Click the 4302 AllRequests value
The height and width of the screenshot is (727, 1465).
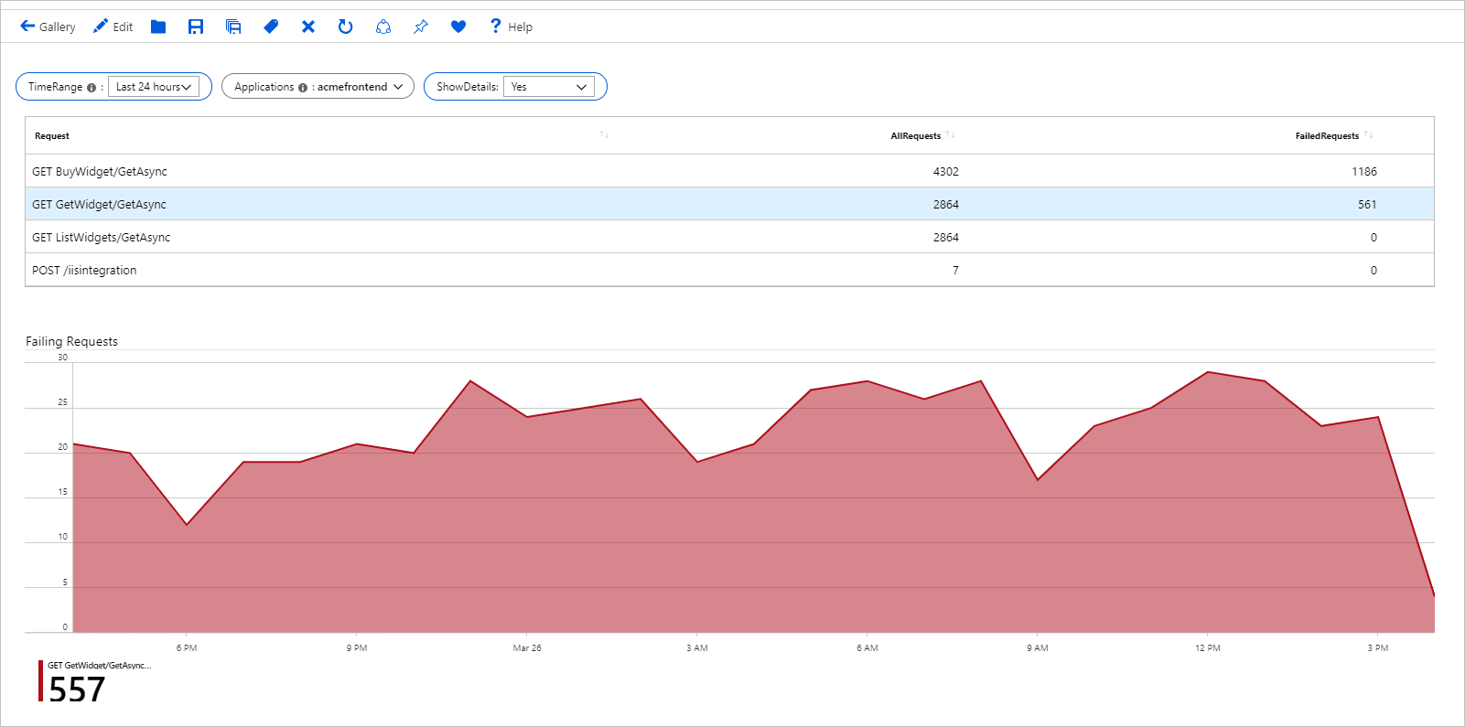946,172
